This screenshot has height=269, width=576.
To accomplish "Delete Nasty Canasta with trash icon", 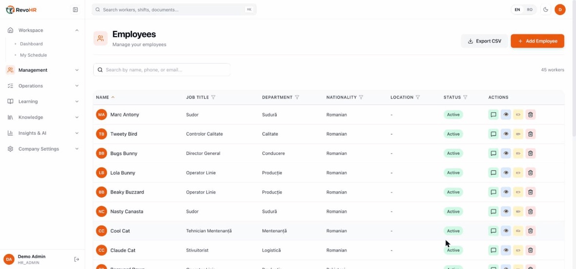I will [x=531, y=212].
